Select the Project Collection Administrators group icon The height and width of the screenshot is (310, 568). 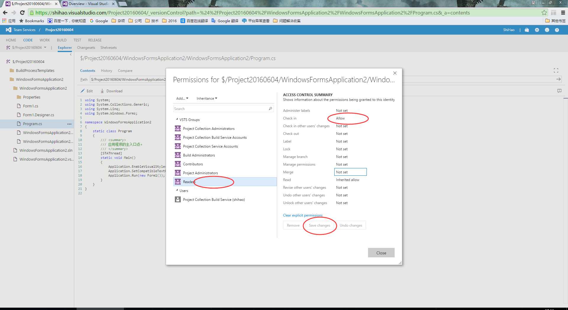pos(178,128)
